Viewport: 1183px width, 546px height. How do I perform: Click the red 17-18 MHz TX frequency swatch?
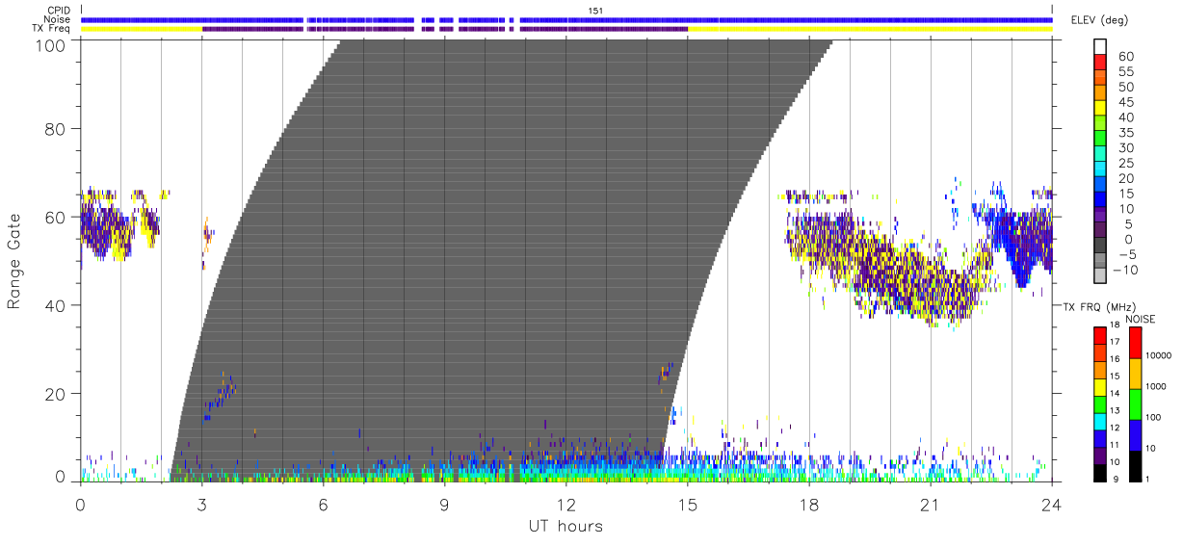1100,335
